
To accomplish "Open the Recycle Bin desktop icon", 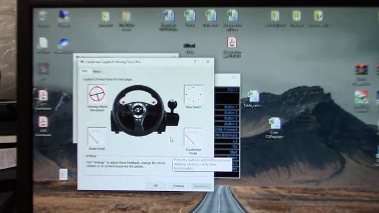I will click(43, 18).
